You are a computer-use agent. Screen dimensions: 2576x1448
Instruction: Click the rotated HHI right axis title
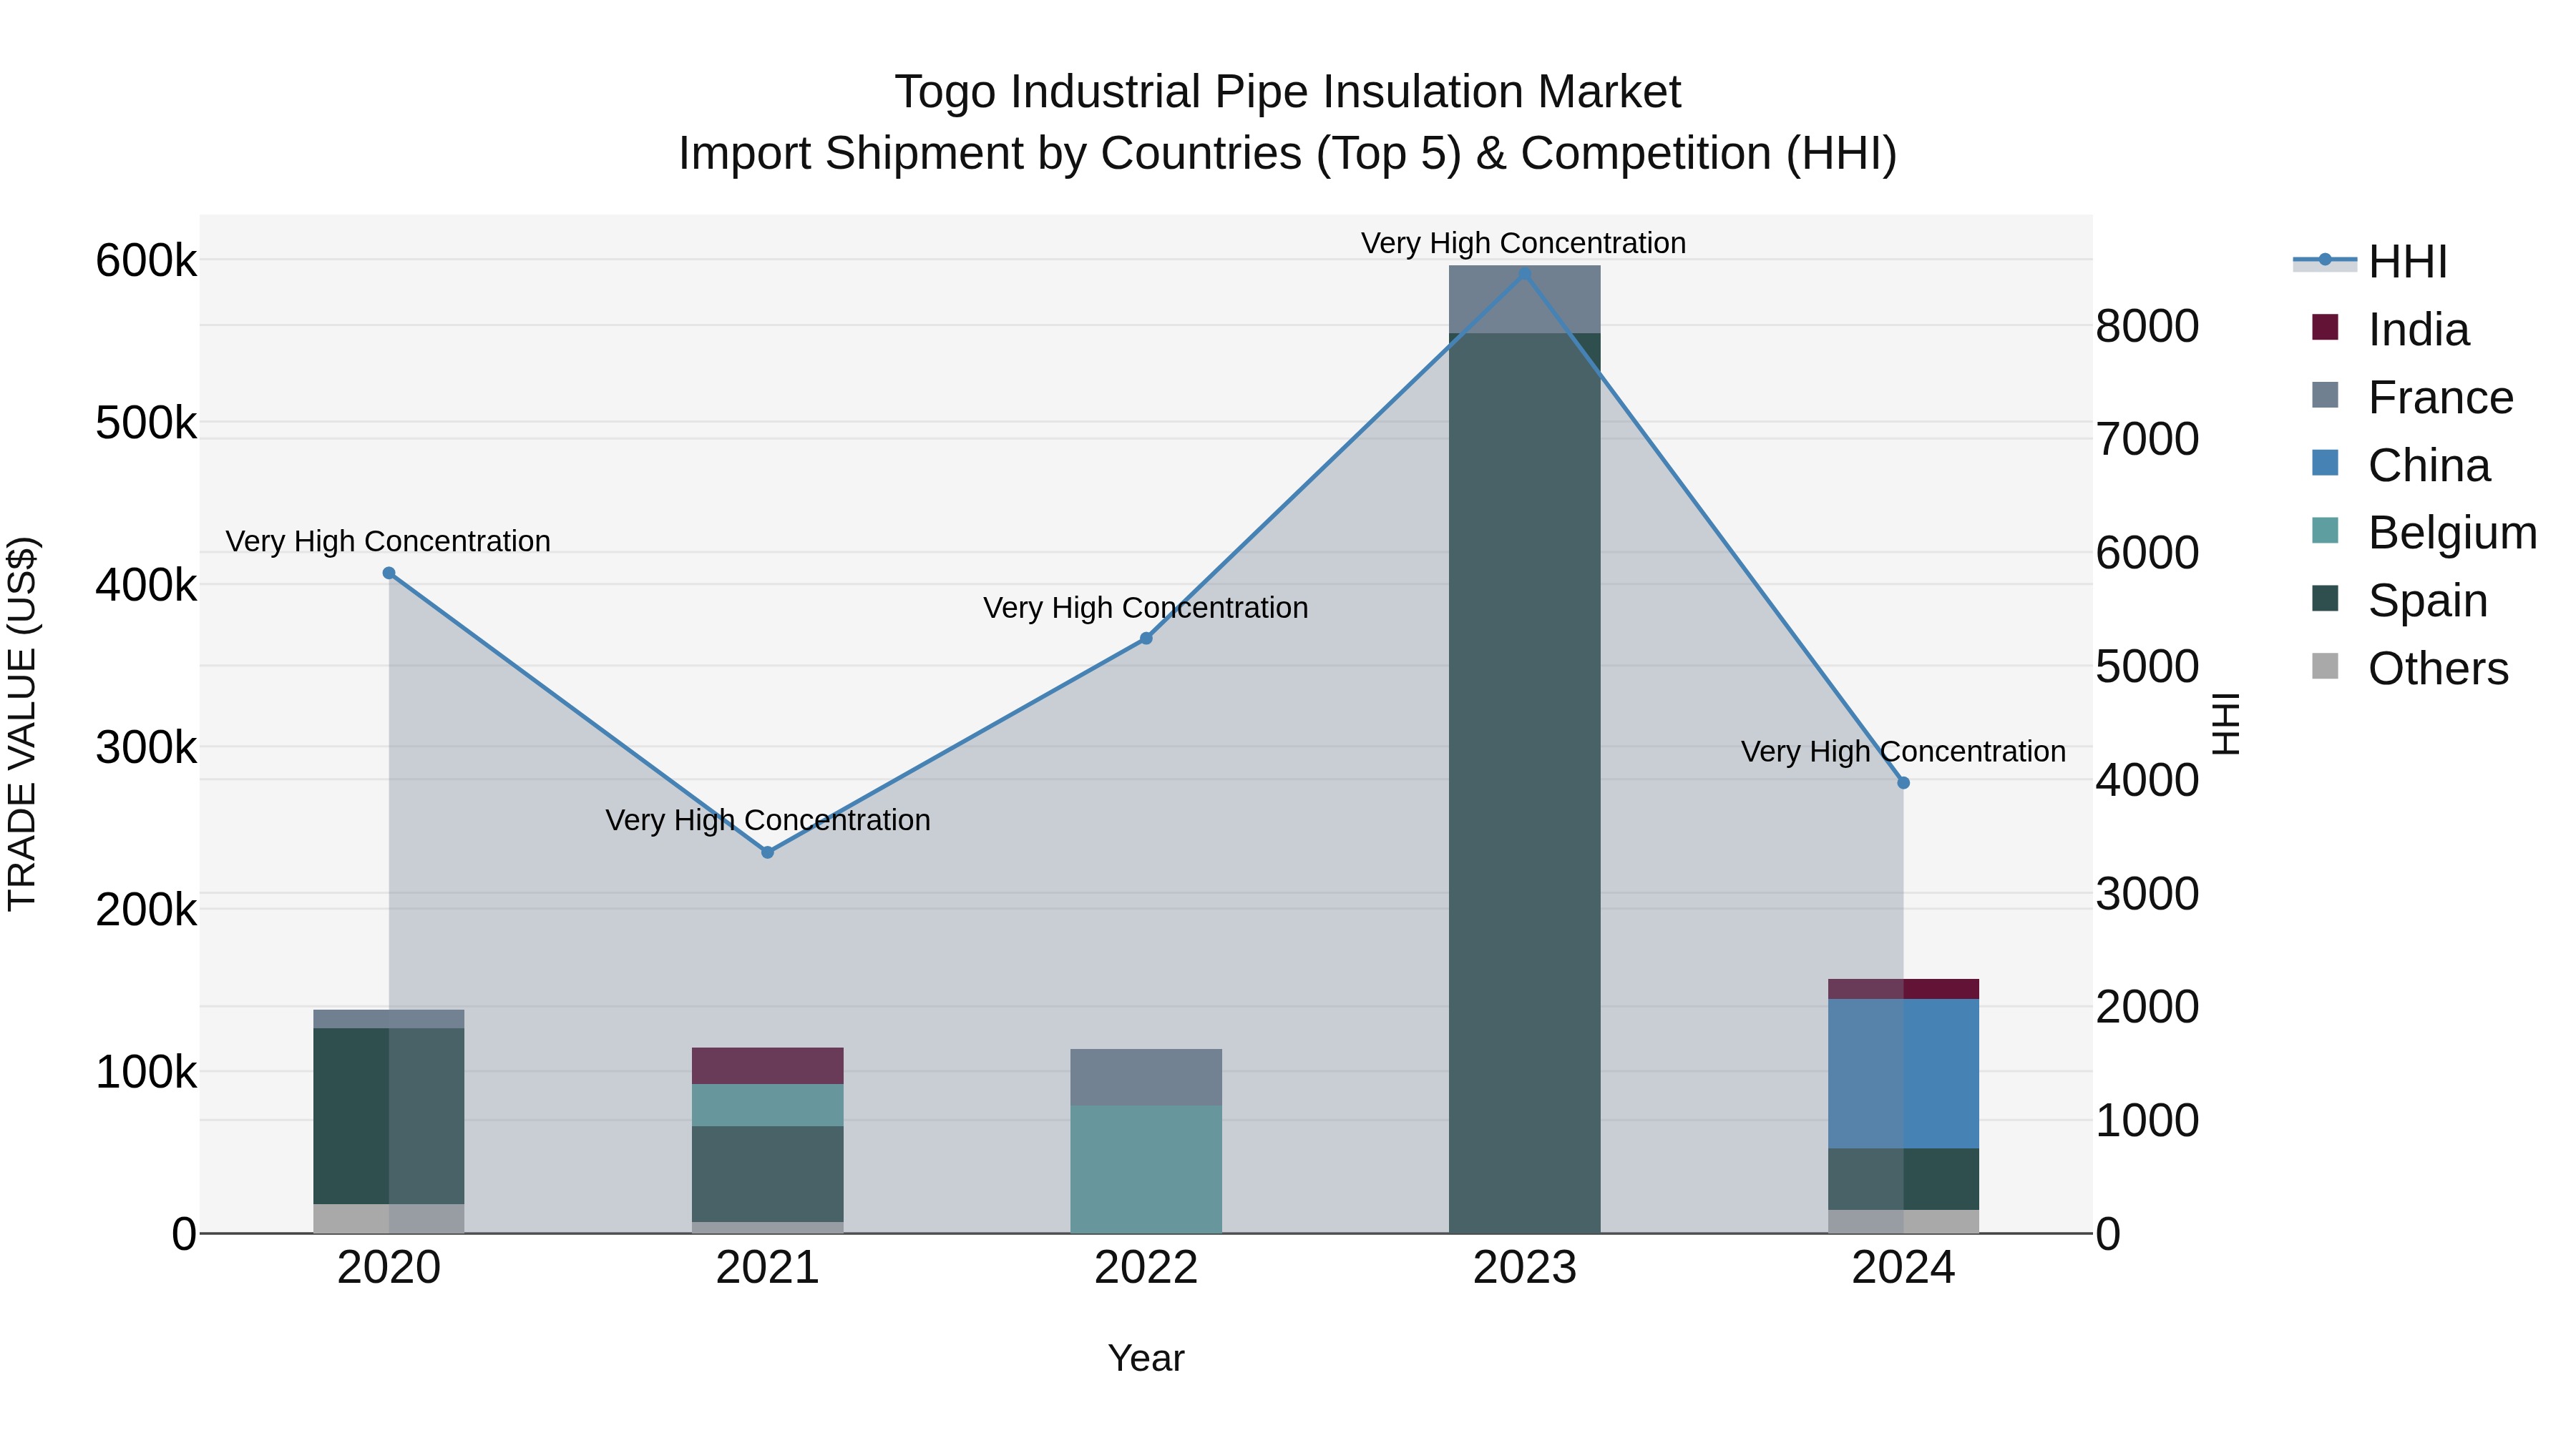[2226, 724]
